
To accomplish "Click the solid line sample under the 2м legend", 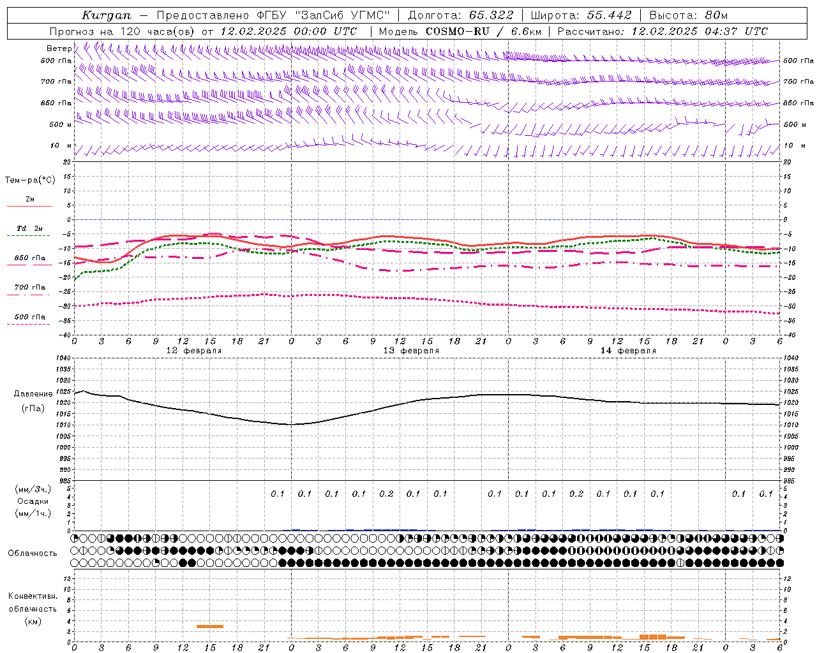I will pyautogui.click(x=29, y=207).
